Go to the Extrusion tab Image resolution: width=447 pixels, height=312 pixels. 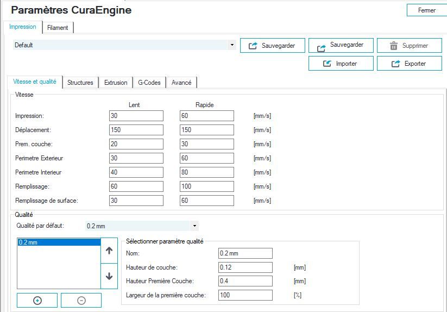pos(116,83)
